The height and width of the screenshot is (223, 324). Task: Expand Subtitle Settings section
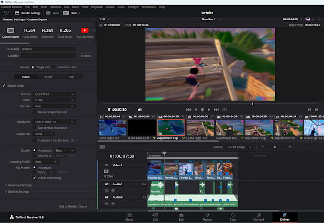(17, 192)
